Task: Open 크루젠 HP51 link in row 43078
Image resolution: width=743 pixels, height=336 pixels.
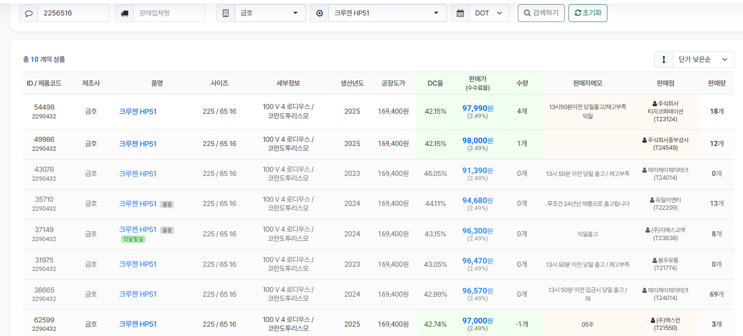Action: (x=137, y=174)
